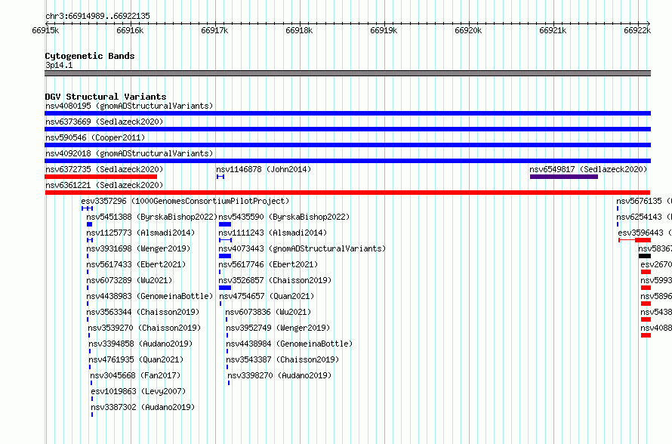This screenshot has width=672, height=444.
Task: Click the DGV Structural Variants track title
Action: [x=106, y=97]
